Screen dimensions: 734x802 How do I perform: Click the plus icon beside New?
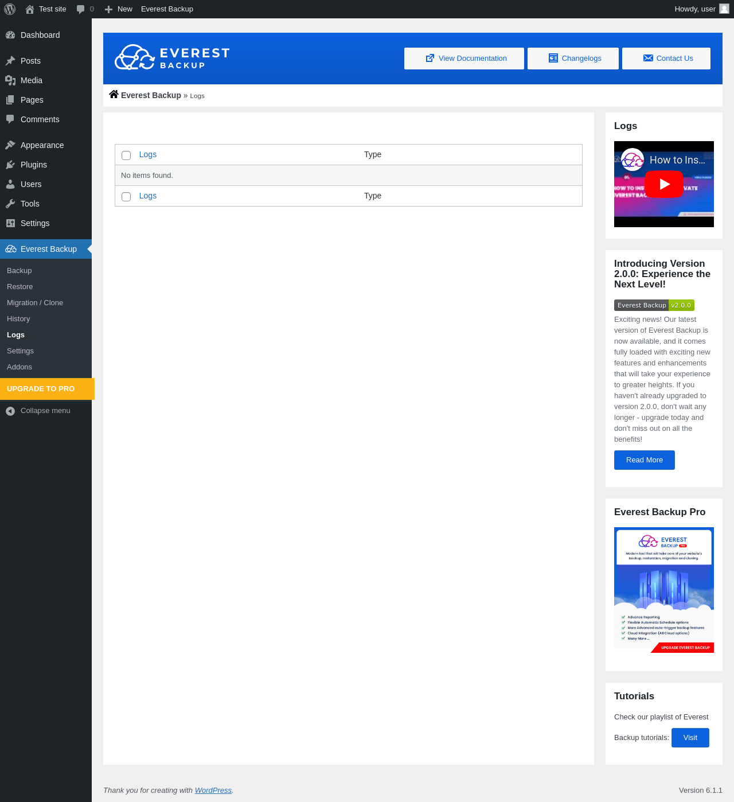[x=108, y=9]
